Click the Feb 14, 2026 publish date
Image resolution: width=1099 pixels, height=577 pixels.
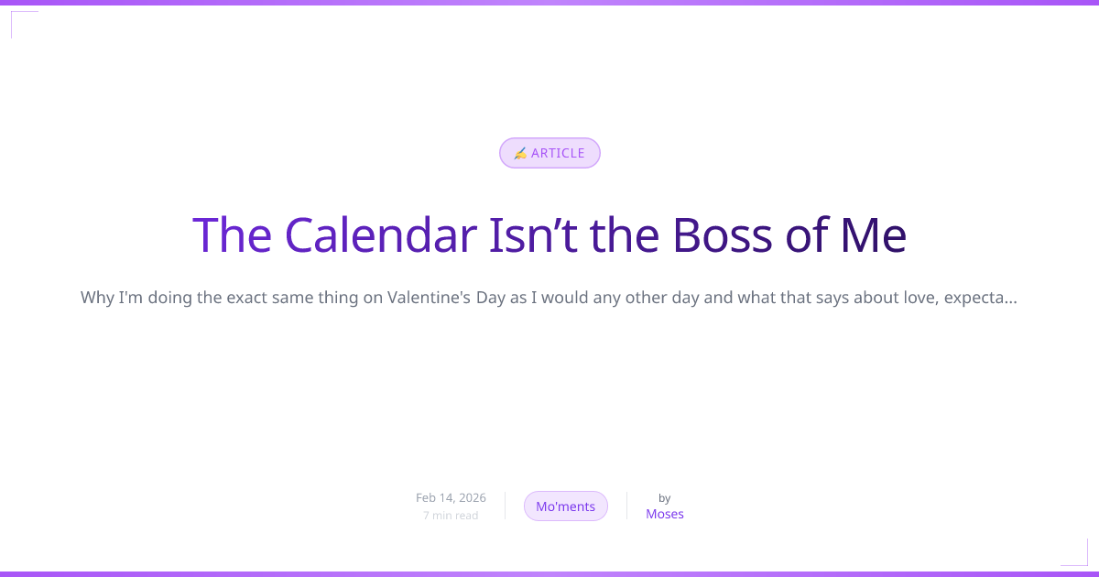[451, 497]
